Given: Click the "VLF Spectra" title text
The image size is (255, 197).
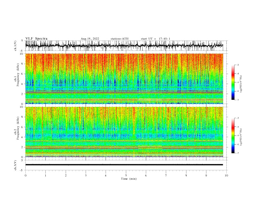Looking at the screenshot, I should pos(36,39).
